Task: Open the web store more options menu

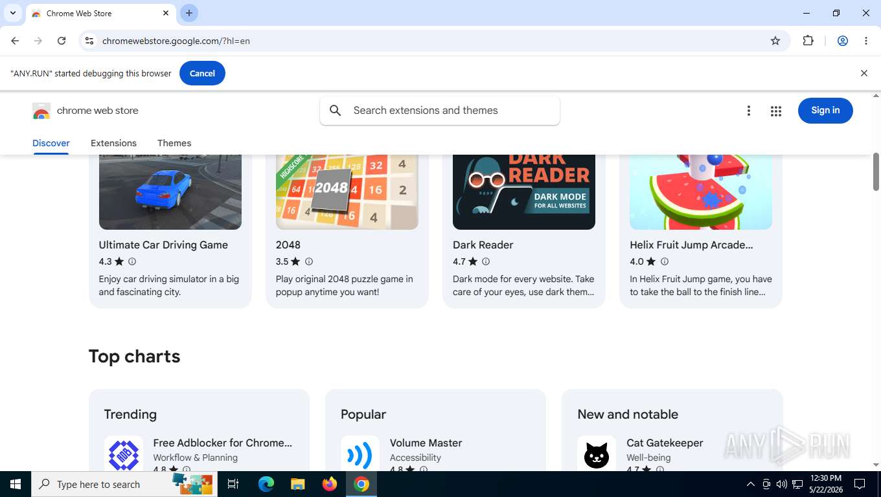Action: pyautogui.click(x=748, y=111)
